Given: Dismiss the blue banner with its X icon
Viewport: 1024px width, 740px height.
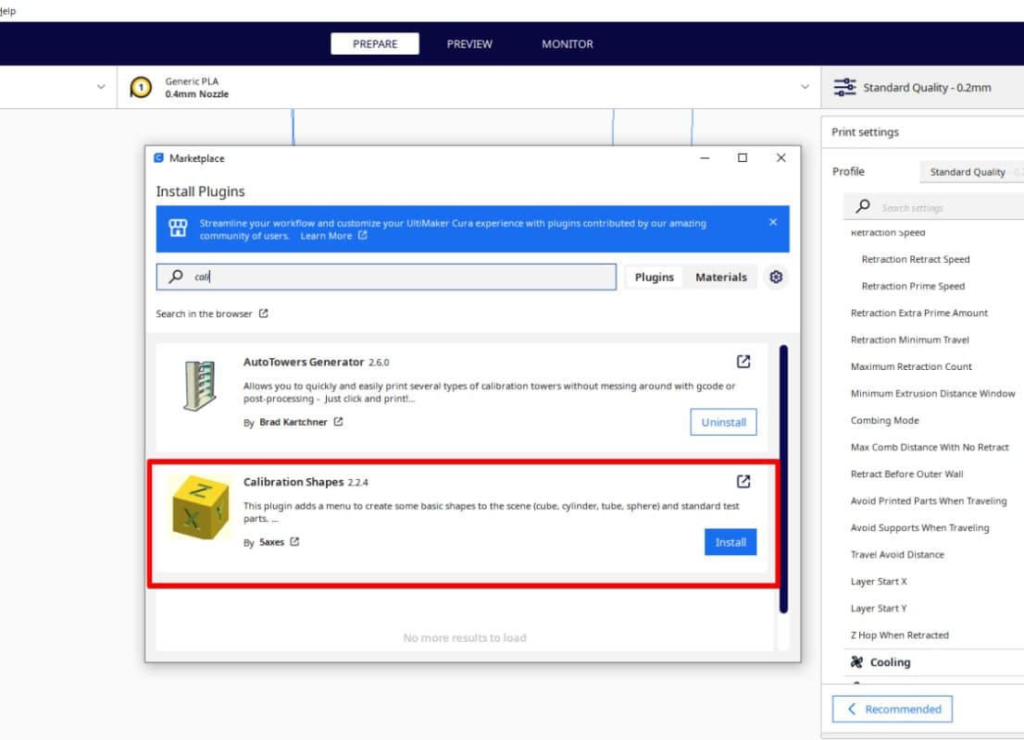Looking at the screenshot, I should [773, 222].
